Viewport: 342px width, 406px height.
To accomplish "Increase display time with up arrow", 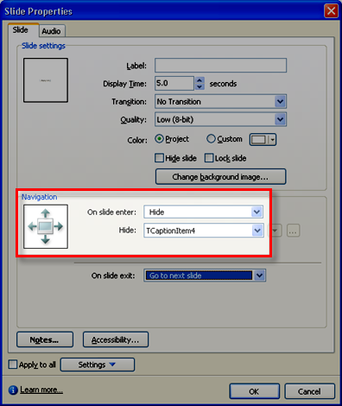I will click(199, 80).
